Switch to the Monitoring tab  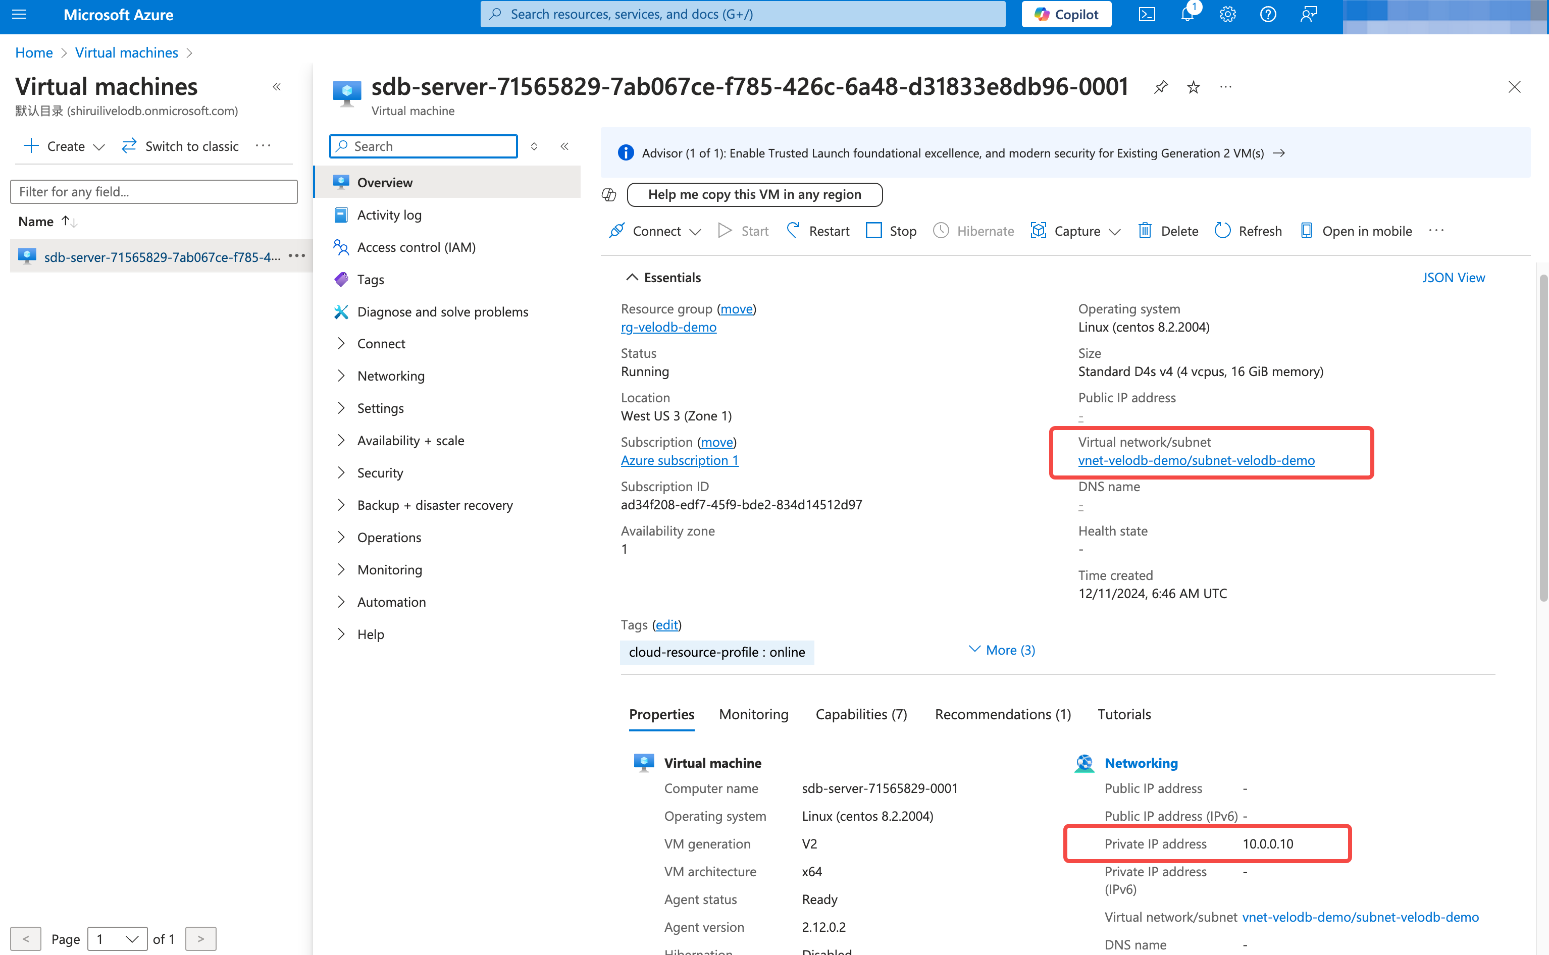point(753,714)
